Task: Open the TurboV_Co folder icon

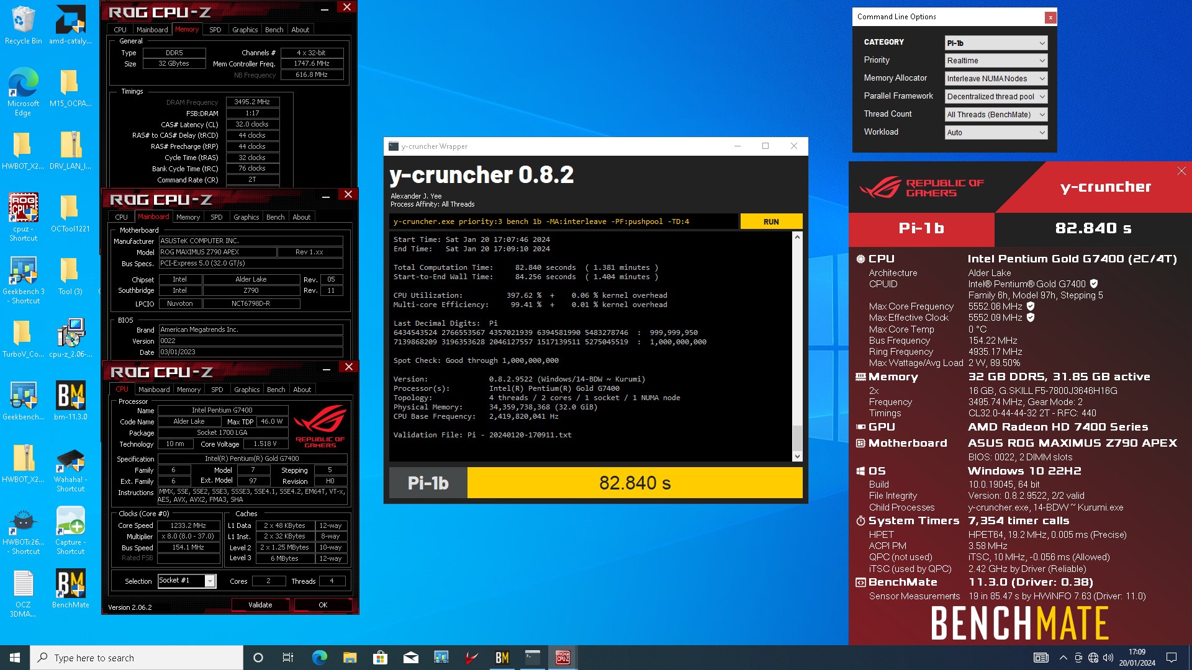Action: pyautogui.click(x=23, y=338)
